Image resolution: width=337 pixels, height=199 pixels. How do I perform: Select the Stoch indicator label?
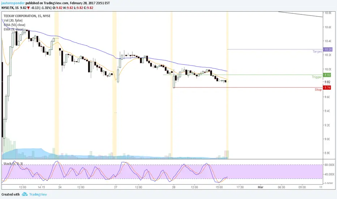point(13,164)
